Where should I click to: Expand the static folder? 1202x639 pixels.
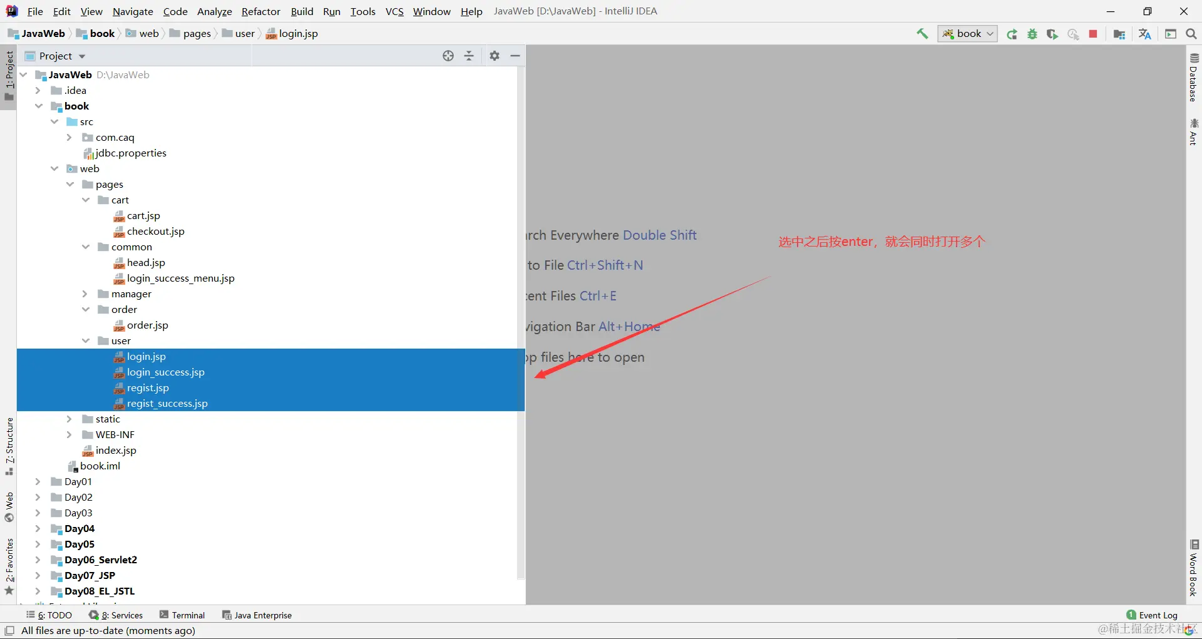[69, 419]
